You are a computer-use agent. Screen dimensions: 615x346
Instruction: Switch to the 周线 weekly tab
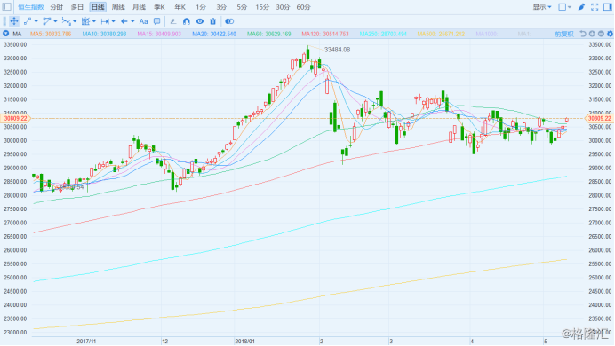coord(118,7)
